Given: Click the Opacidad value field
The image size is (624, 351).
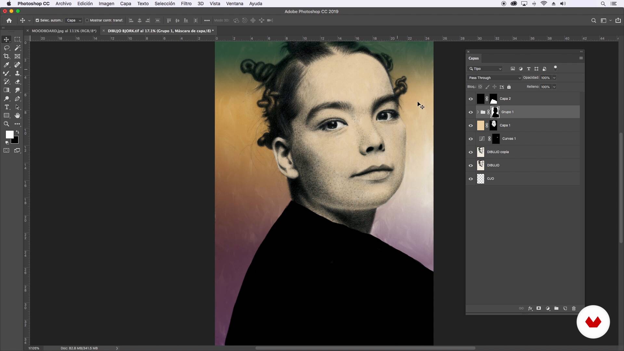Looking at the screenshot, I should pos(545,78).
